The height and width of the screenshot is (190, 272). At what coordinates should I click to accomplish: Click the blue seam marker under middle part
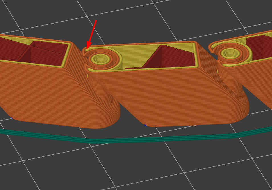pos(146,125)
